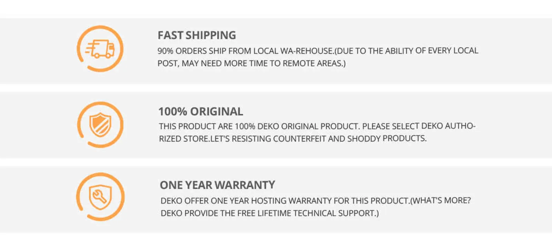Click the fast shipping truck icon

[100, 49]
